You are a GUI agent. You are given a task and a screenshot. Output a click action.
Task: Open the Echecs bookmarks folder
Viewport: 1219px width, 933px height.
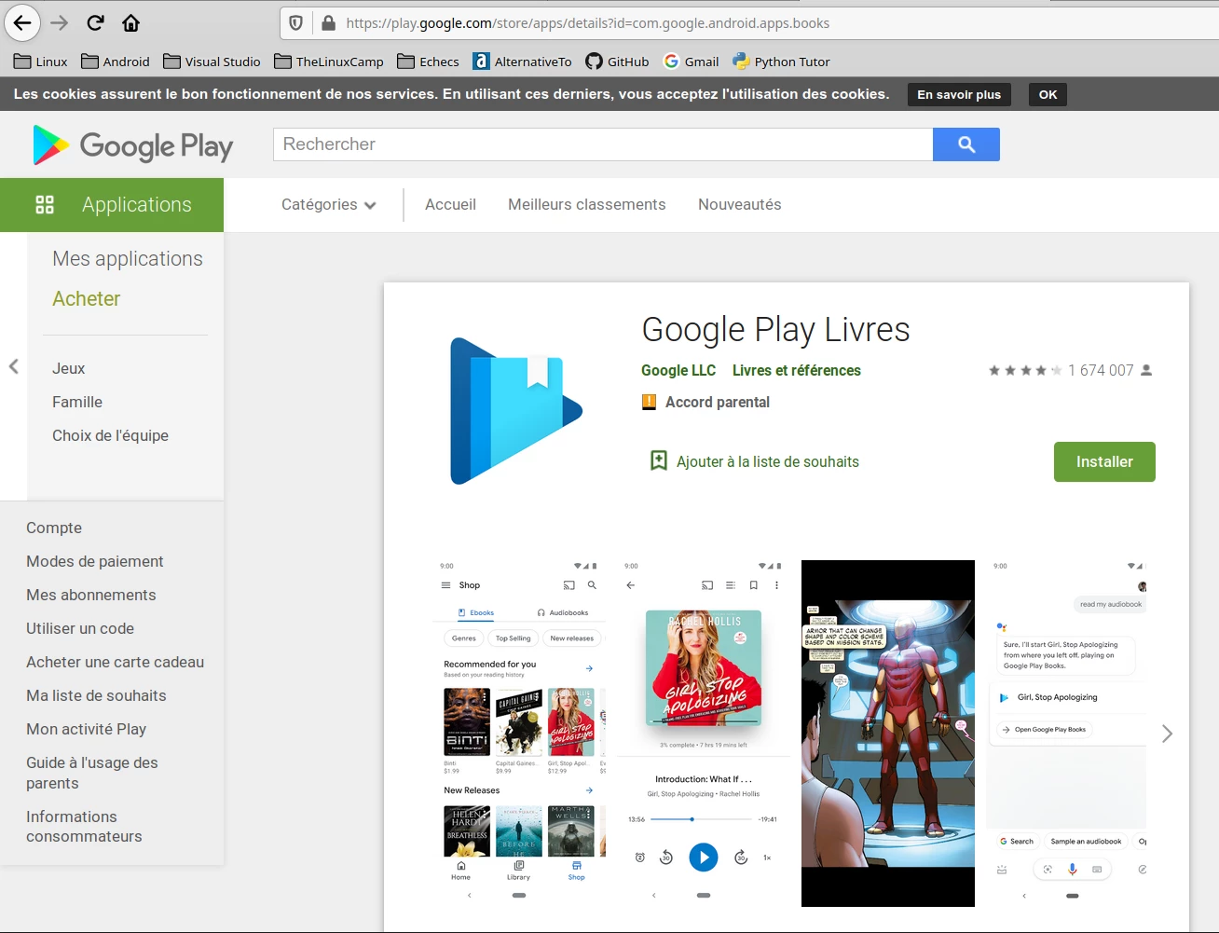pyautogui.click(x=428, y=62)
